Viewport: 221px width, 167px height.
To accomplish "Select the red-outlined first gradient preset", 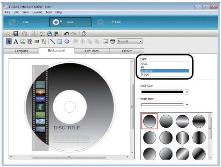I will click(149, 121).
